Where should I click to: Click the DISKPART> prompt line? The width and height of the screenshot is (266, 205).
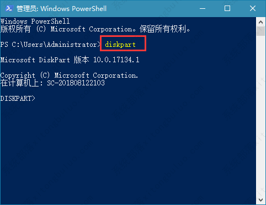pyautogui.click(x=18, y=99)
